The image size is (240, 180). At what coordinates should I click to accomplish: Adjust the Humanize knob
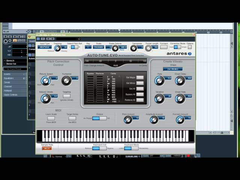(x=66, y=81)
